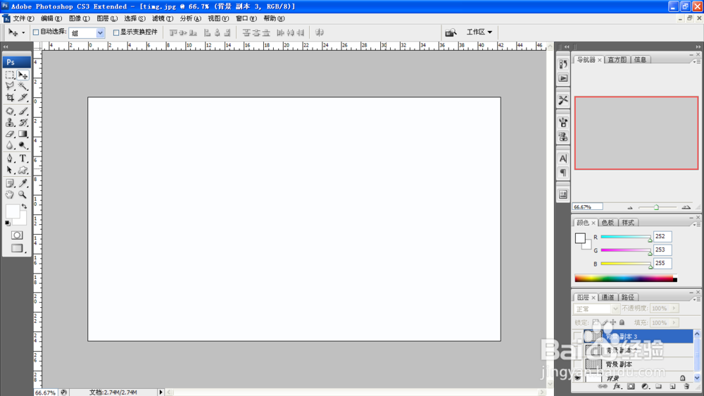704x396 pixels.
Task: Select the Dodge tool
Action: [23, 145]
